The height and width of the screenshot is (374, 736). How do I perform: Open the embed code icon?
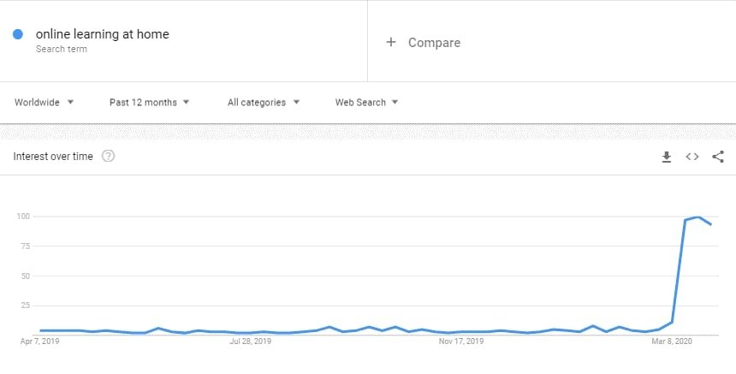click(691, 157)
